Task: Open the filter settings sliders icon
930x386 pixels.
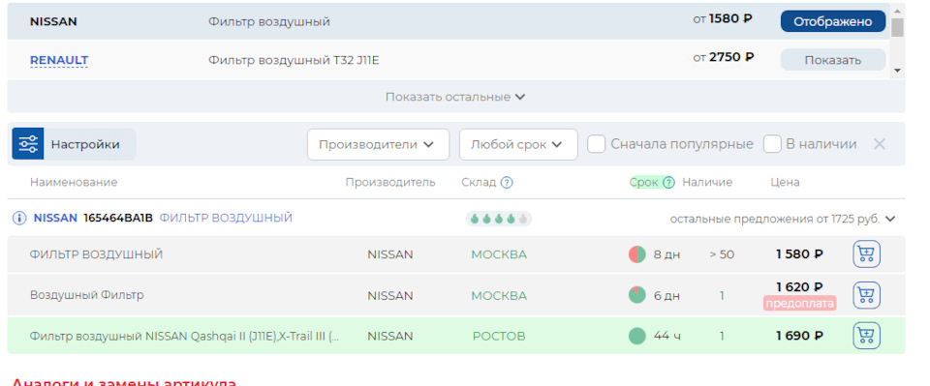Action: coord(28,144)
